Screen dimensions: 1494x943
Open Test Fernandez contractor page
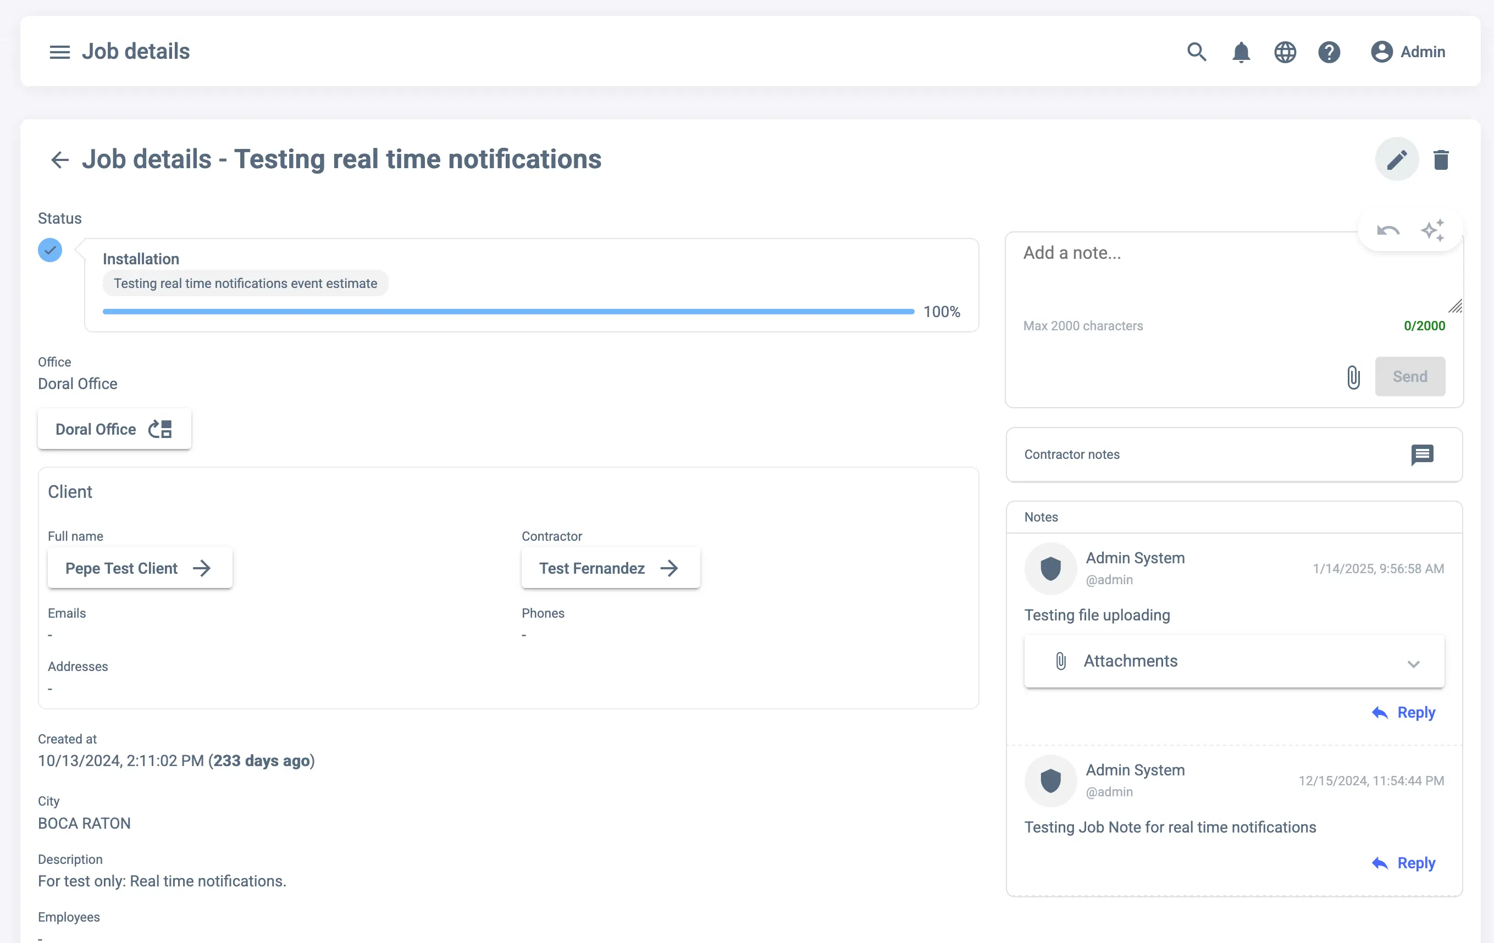[x=610, y=568]
